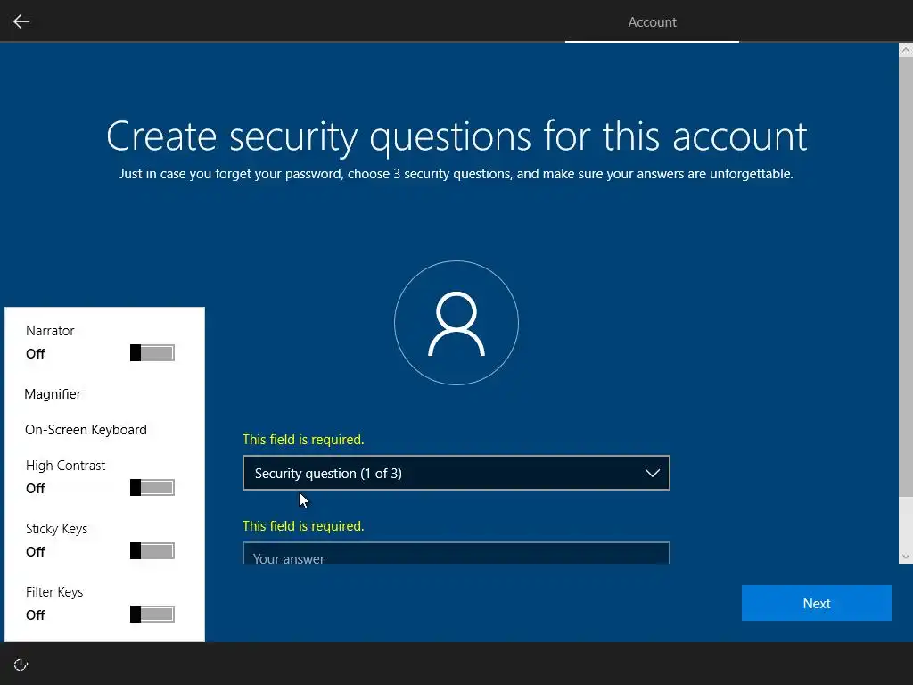The height and width of the screenshot is (685, 913).
Task: Click the vertical scrollbar thumb
Action: point(906,277)
